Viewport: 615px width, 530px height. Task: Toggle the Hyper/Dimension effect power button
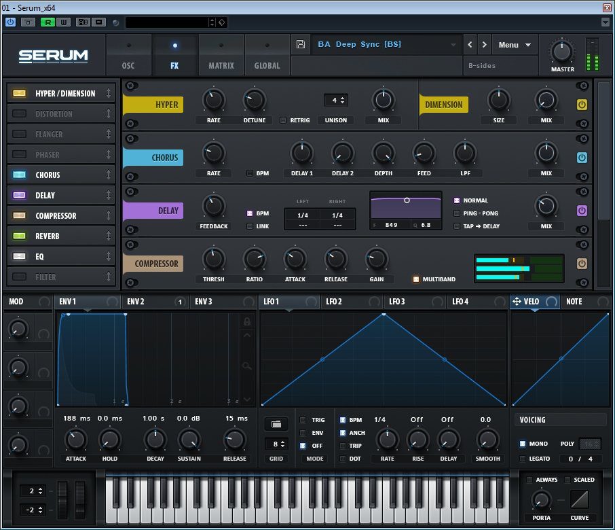[x=582, y=105]
